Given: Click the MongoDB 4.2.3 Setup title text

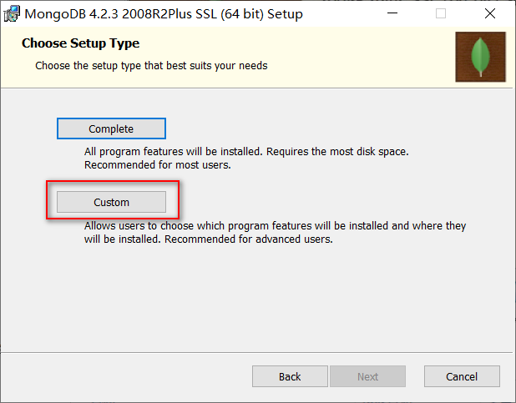Looking at the screenshot, I should 164,14.
